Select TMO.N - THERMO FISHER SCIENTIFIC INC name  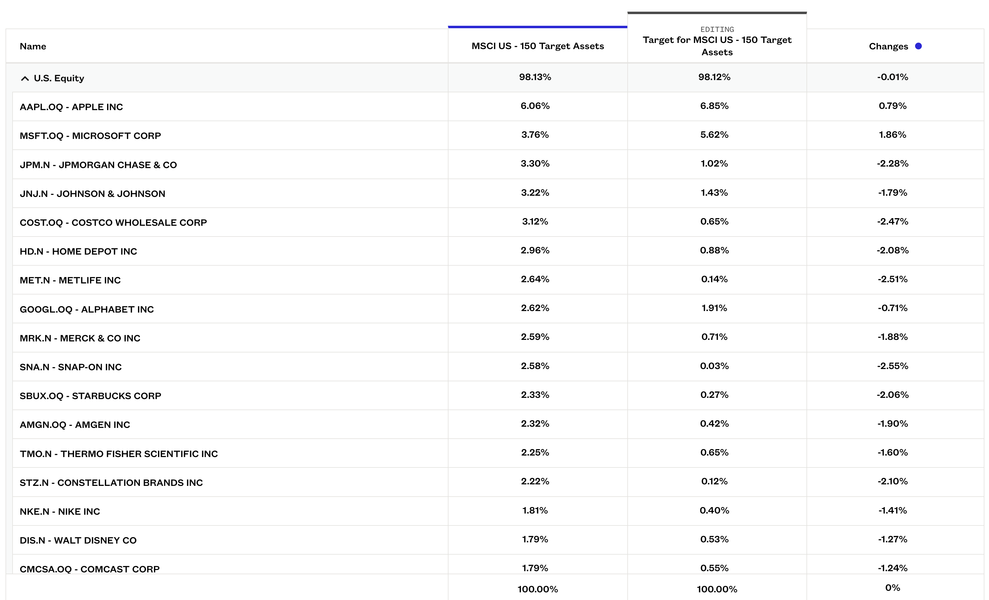coord(119,454)
